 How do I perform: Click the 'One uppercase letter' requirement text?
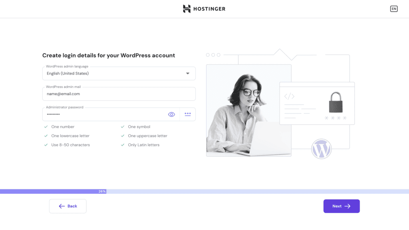[148, 136]
